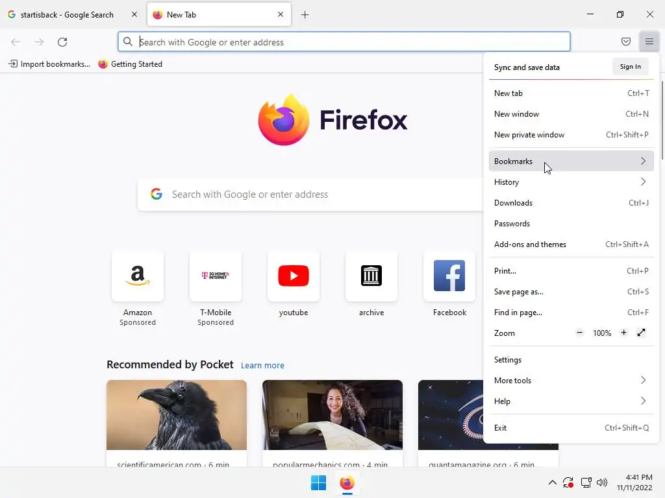Reset zoom via 100% label
665x498 pixels.
[602, 333]
